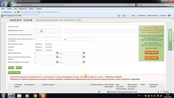Launch Google Chrome from taskbar
Viewport: 174px width, 98px height.
tap(35, 96)
